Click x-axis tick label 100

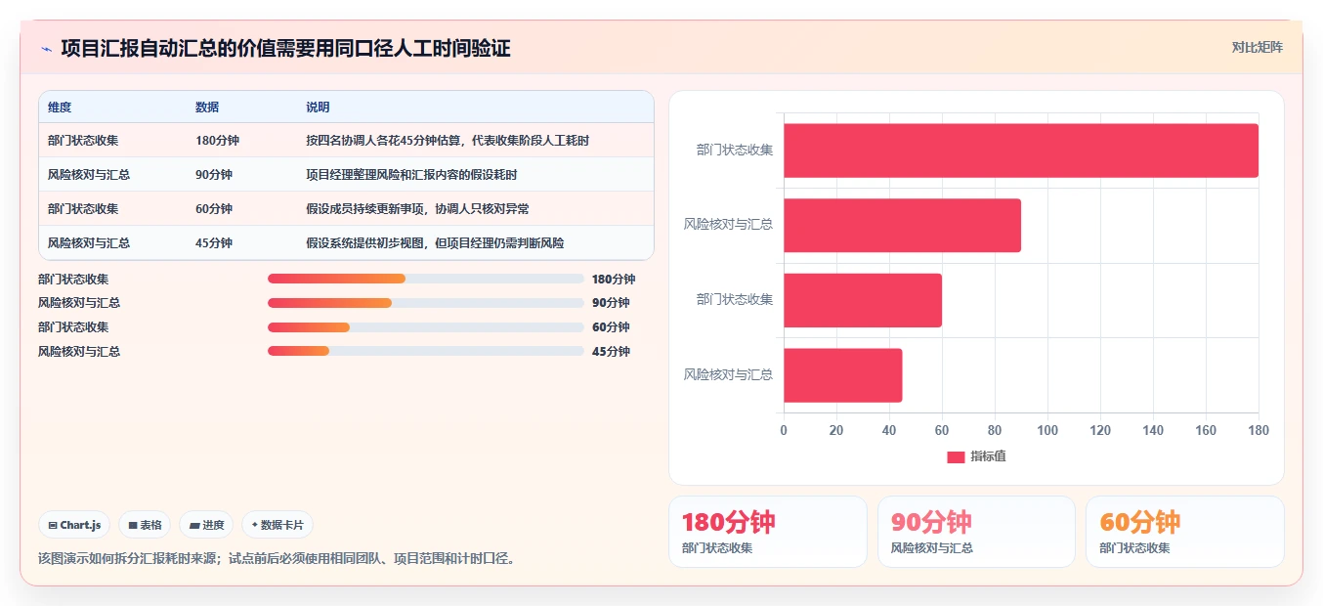click(1047, 430)
